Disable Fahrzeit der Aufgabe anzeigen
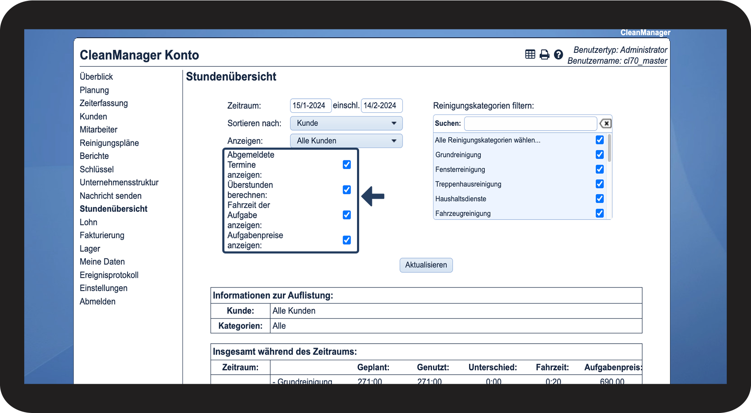The height and width of the screenshot is (413, 751). coord(347,215)
